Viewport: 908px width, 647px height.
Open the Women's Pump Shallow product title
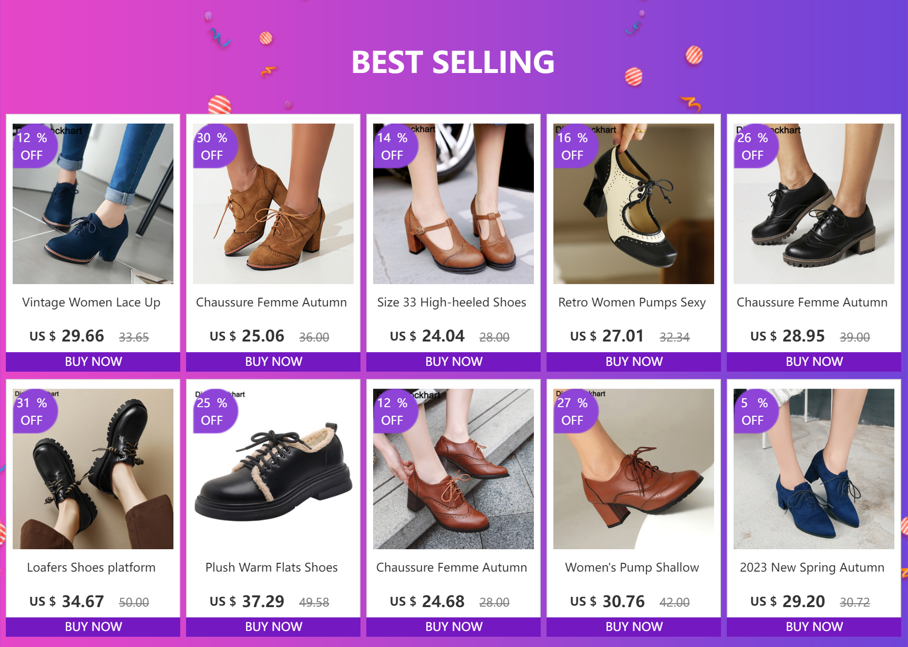coord(632,567)
